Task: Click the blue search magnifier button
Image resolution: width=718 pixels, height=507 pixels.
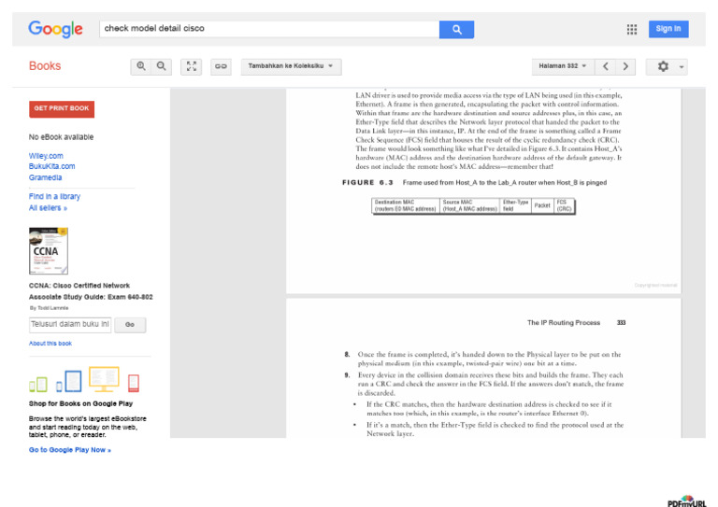Action: pyautogui.click(x=456, y=29)
